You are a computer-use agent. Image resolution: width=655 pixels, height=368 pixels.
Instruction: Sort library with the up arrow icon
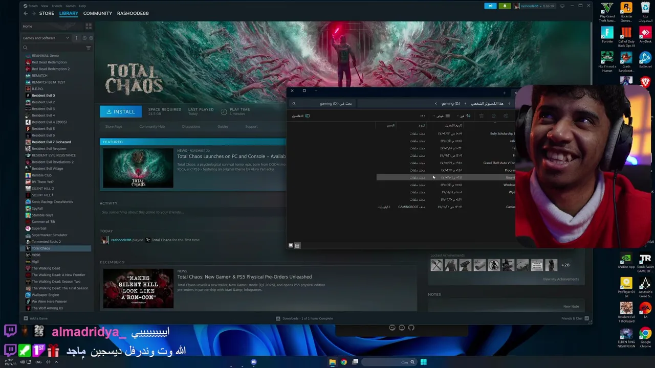[76, 38]
